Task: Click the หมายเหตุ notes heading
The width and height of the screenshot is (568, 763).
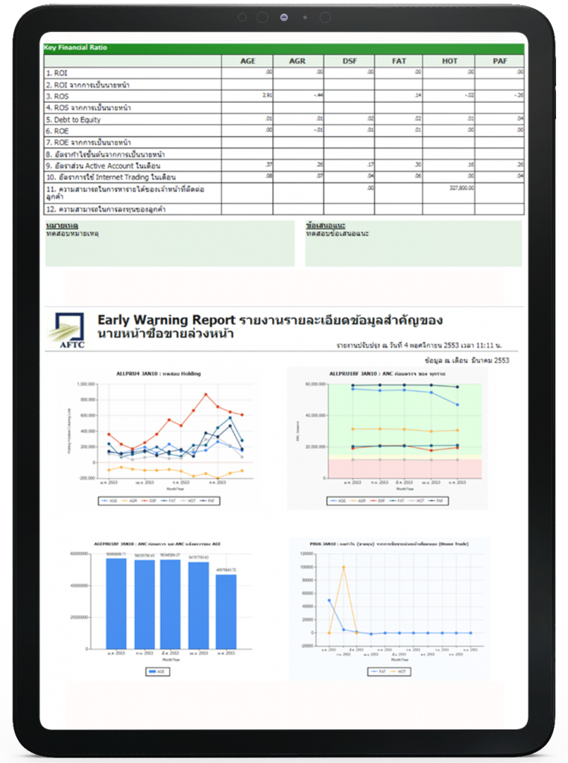Action: click(x=62, y=225)
